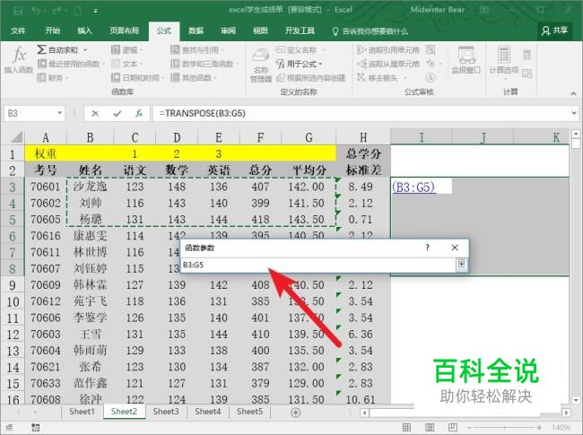The height and width of the screenshot is (435, 583).
Task: Click the help question mark in 函数参数 dialog
Action: (427, 247)
